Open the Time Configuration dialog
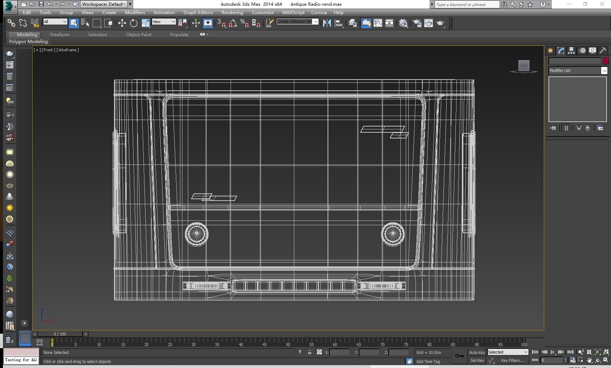This screenshot has width=611, height=368. pos(573,360)
